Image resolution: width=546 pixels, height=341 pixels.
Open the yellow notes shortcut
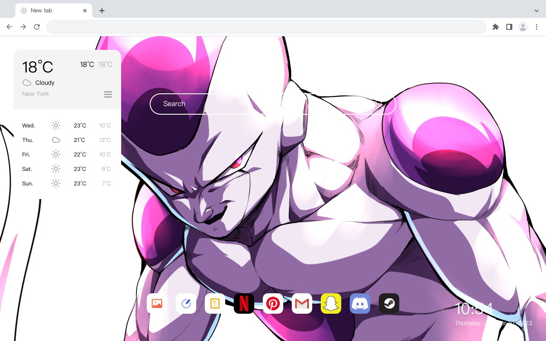click(x=215, y=303)
